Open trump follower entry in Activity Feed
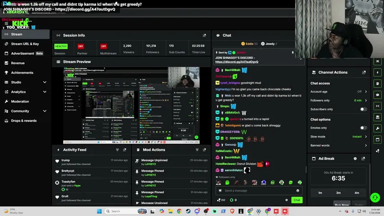Screen dimensions: 384x216 click(x=91, y=162)
